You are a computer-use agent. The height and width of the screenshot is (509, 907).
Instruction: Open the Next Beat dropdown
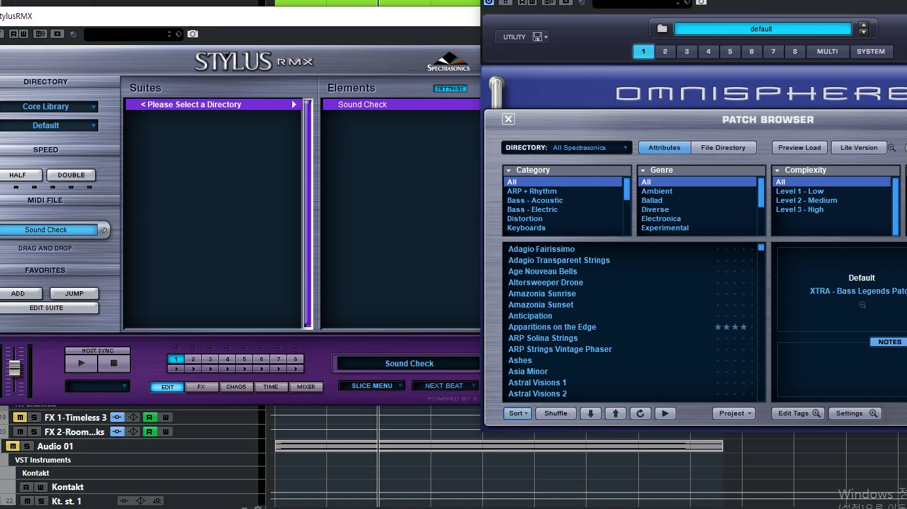point(445,386)
